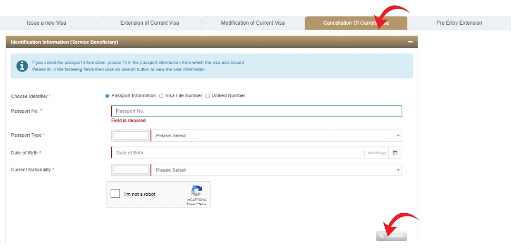Viewport: 529px width, 249px height.
Task: Click the Passport Type code box
Action: [131, 136]
